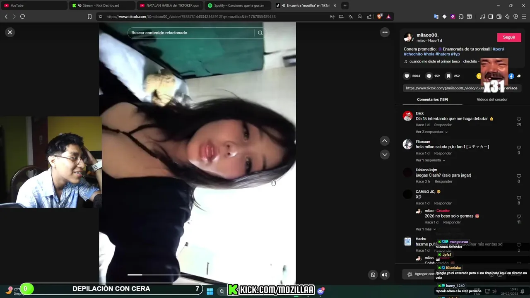Toggle the clear display icon beside volume
The width and height of the screenshot is (530, 298).
pyautogui.click(x=373, y=275)
